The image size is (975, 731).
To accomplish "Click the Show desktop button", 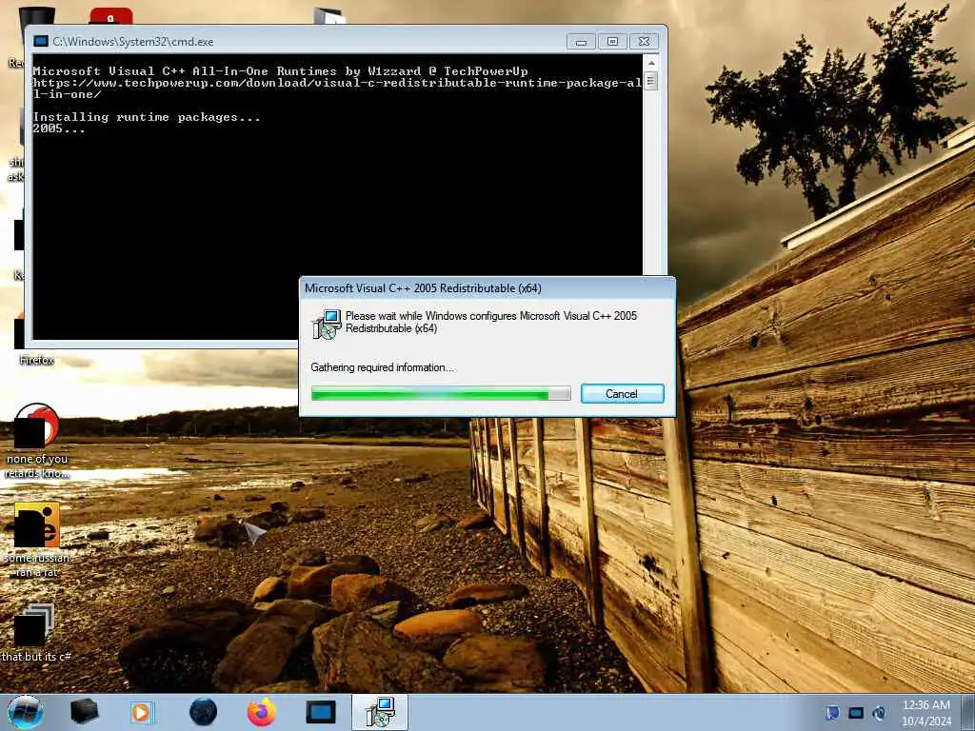I will (x=968, y=712).
